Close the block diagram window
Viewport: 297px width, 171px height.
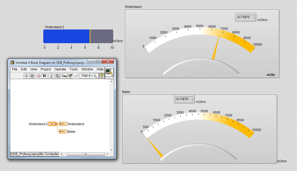pyautogui.click(x=108, y=61)
